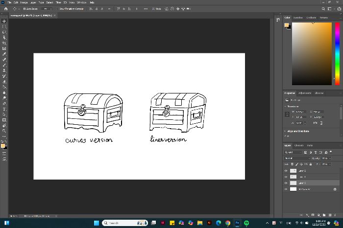343x228 pixels.
Task: Select the Lasso tool
Action: [4, 32]
